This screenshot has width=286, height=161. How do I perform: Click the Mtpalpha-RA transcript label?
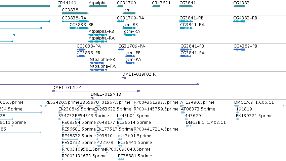point(101,38)
